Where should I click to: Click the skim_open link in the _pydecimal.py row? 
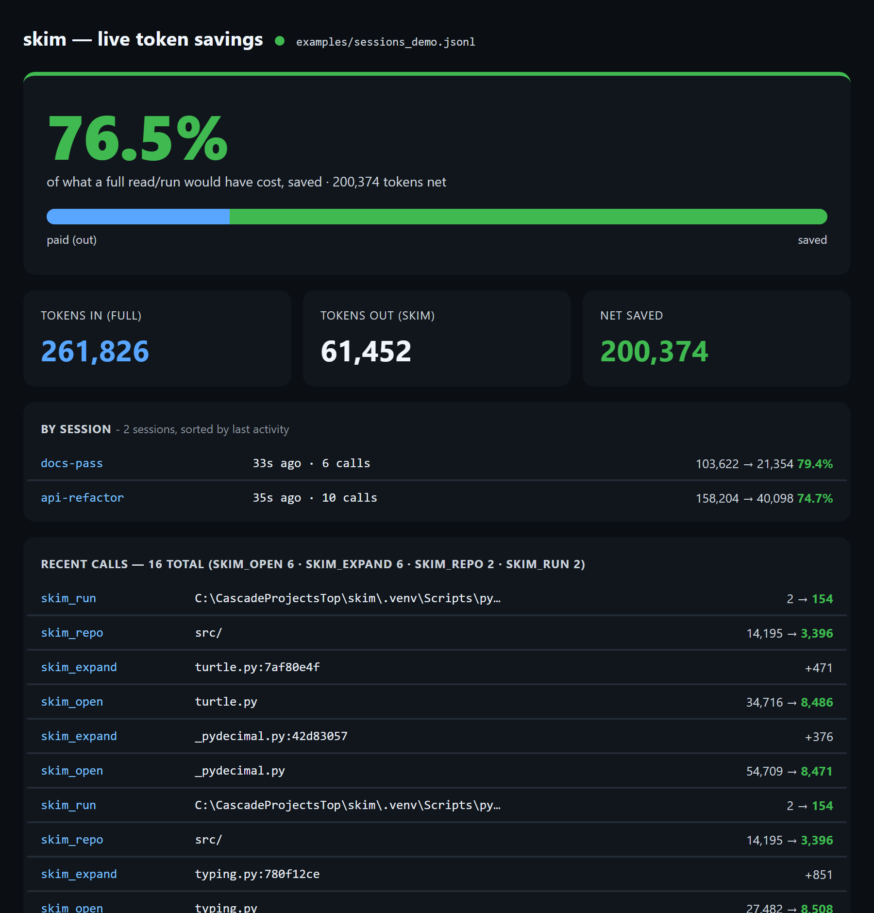pos(72,771)
